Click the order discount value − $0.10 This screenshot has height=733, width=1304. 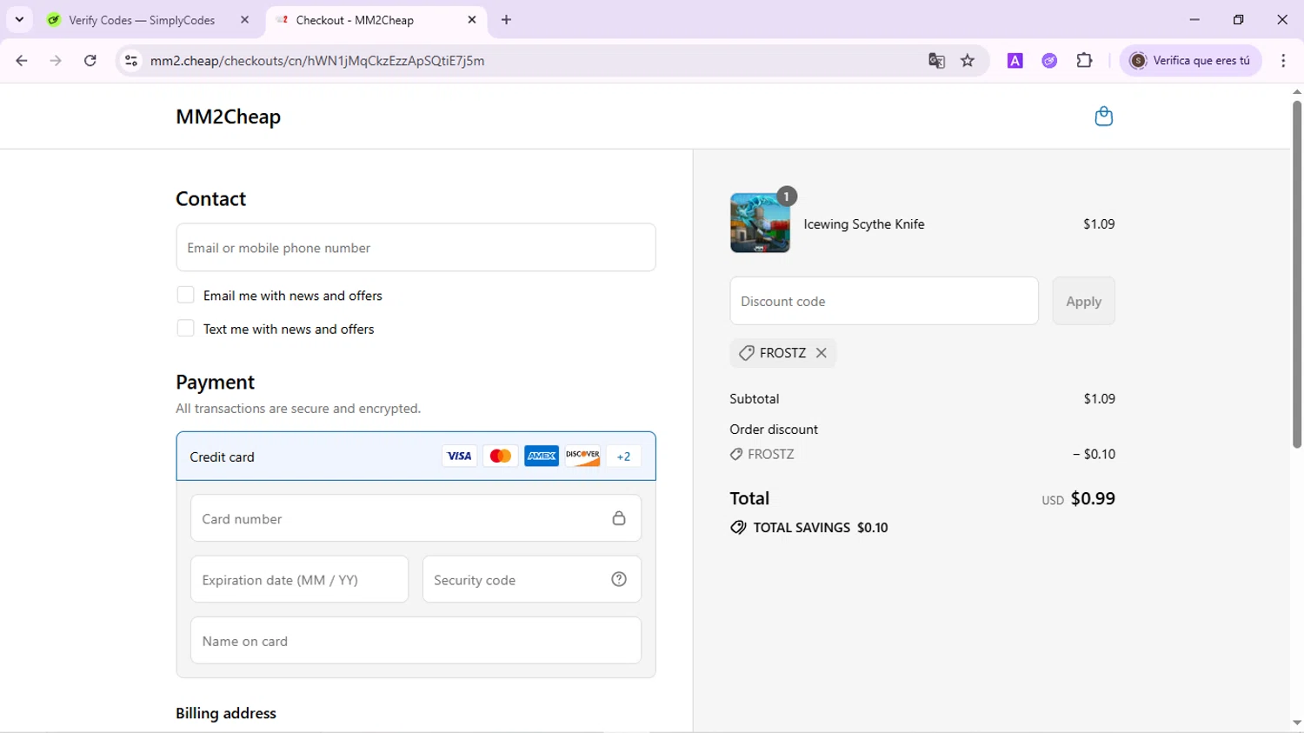(x=1094, y=454)
